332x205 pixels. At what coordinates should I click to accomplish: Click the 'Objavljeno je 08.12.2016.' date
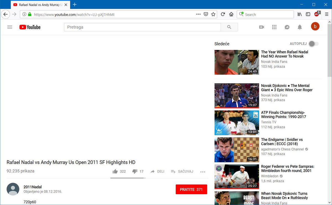[x=43, y=191]
